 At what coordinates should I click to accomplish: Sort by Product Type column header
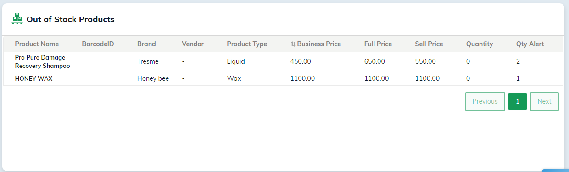coord(247,44)
